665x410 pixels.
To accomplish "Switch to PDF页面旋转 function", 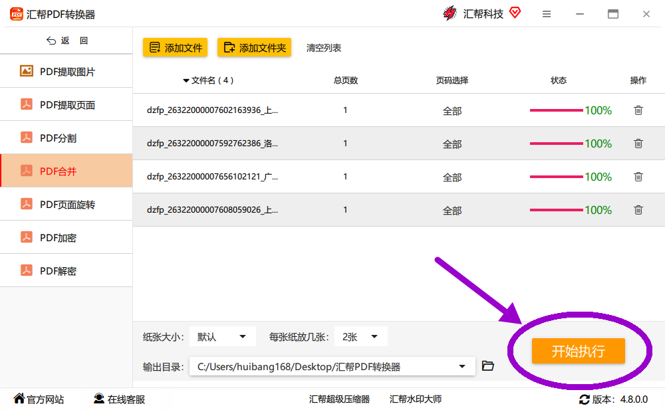I will [66, 204].
